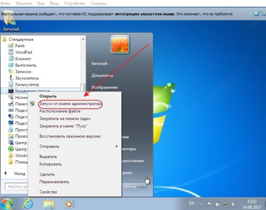Image resolution: width=266 pixels, height=210 pixels.
Task: Click the Ножницы scissors icon
Action: coord(11,97)
